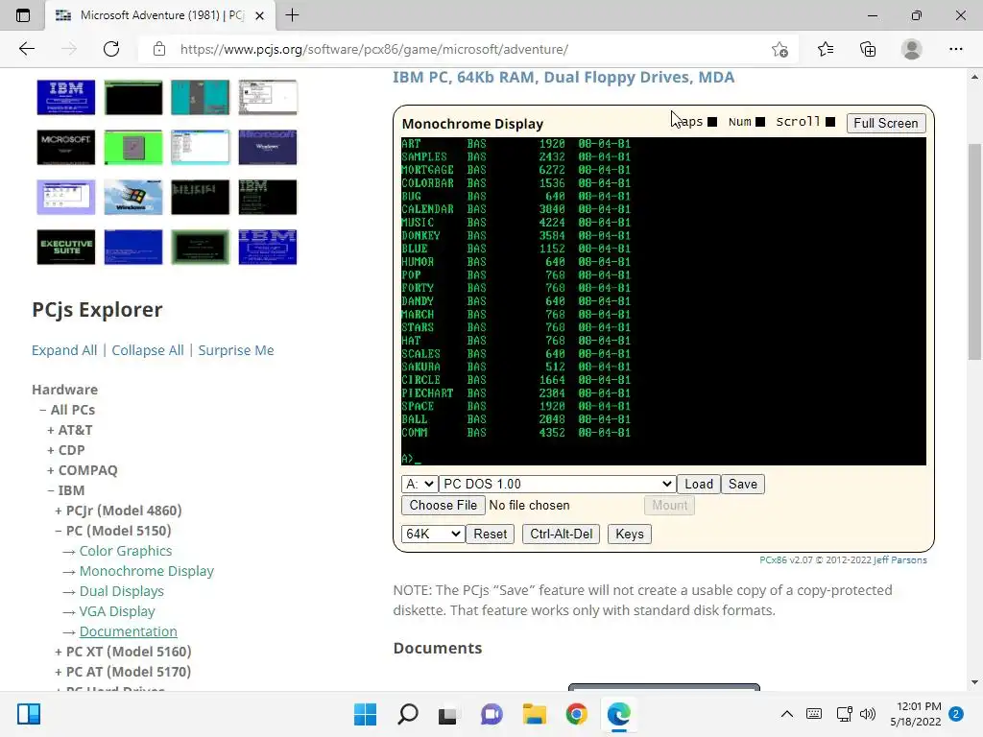This screenshot has height=737, width=983.
Task: Open the IBM PC 64Kb RAM heading link
Action: (563, 77)
